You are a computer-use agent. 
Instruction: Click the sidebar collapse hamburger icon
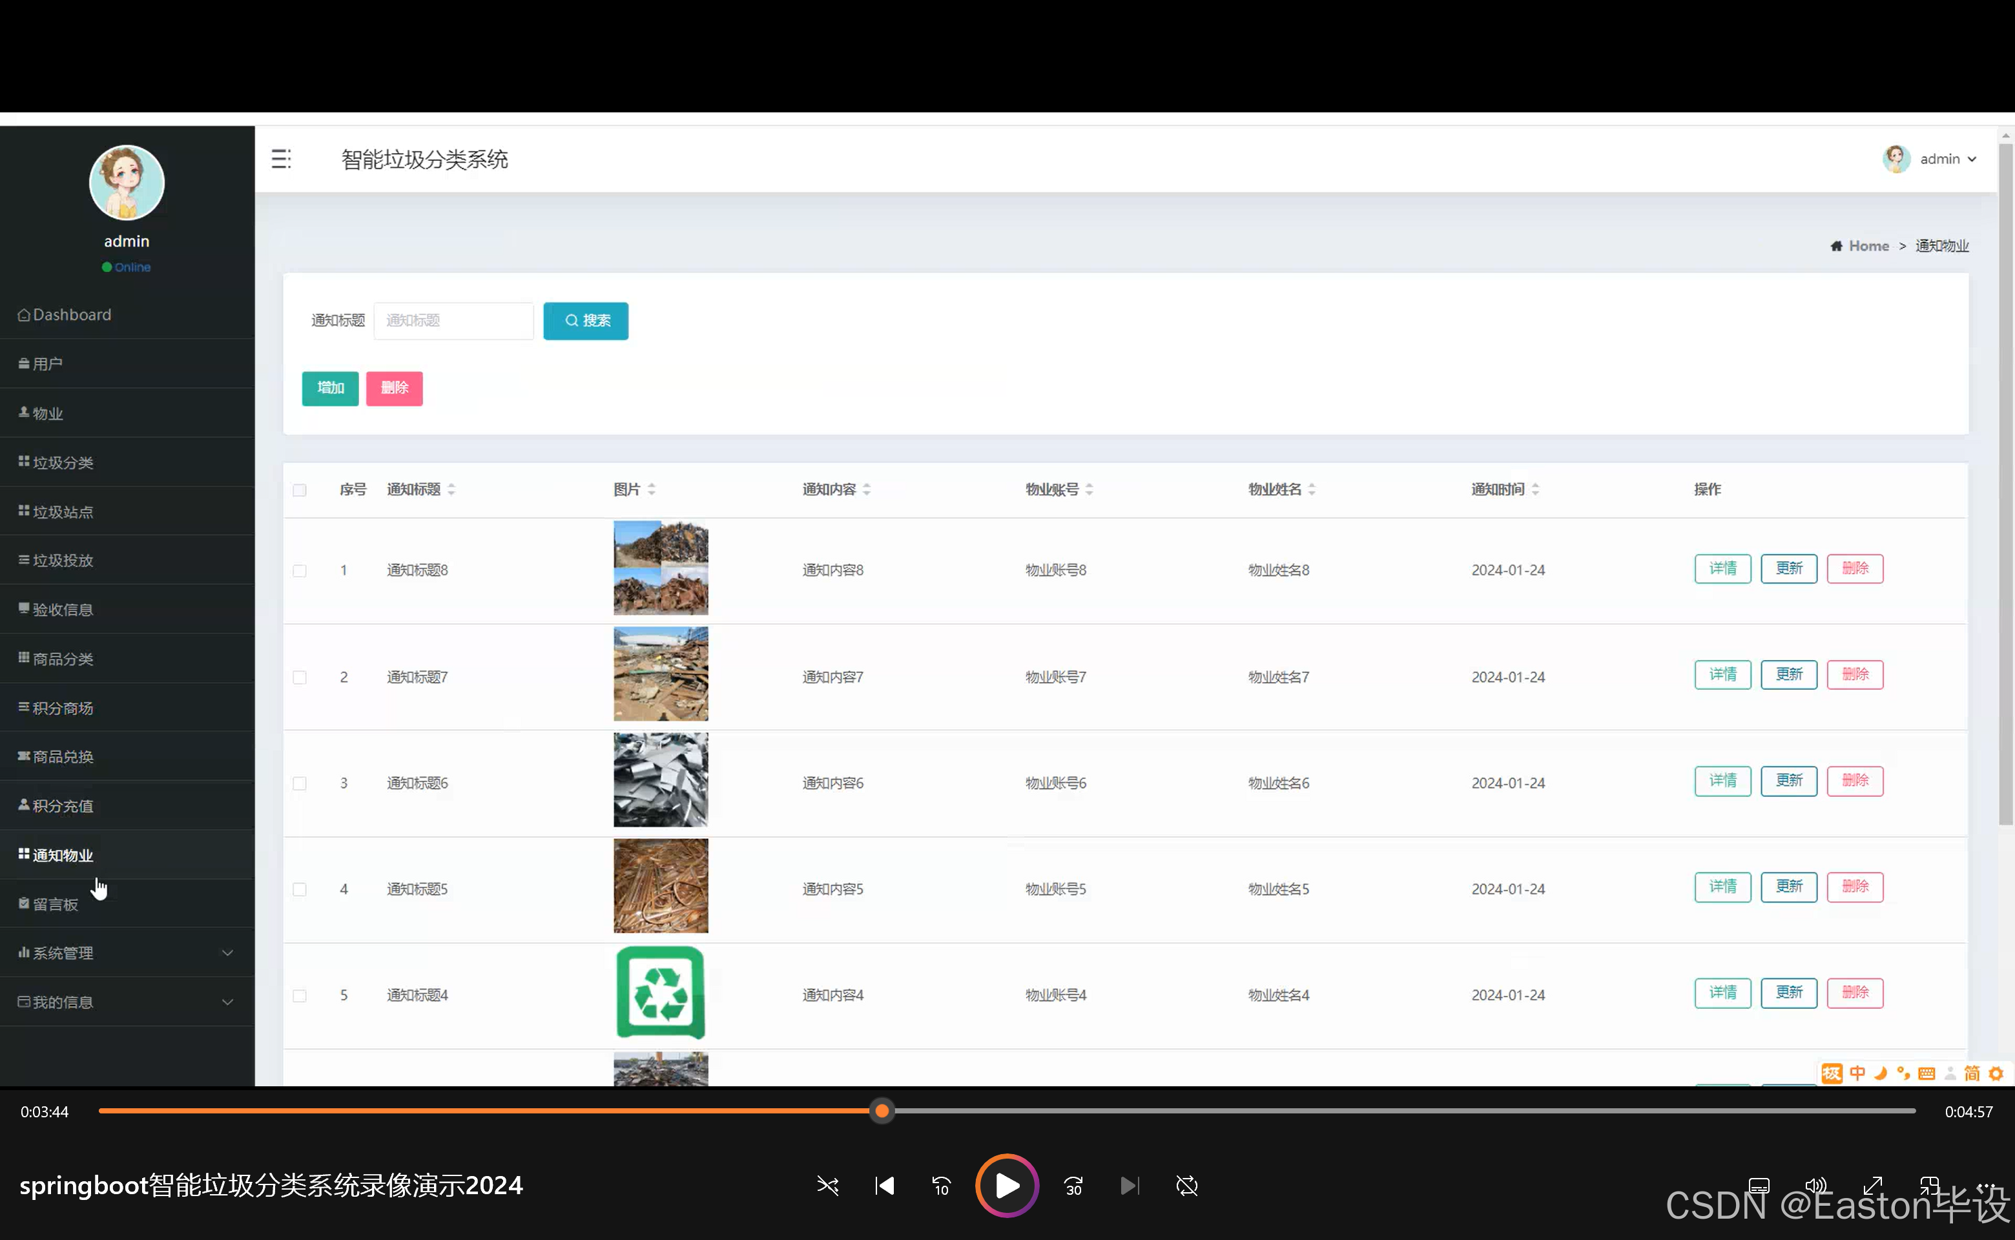(x=282, y=159)
